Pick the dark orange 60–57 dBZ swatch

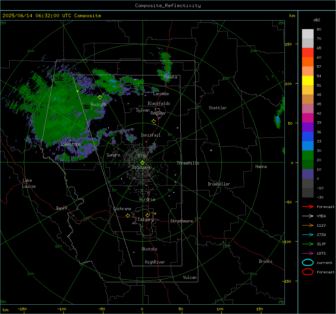(x=308, y=62)
